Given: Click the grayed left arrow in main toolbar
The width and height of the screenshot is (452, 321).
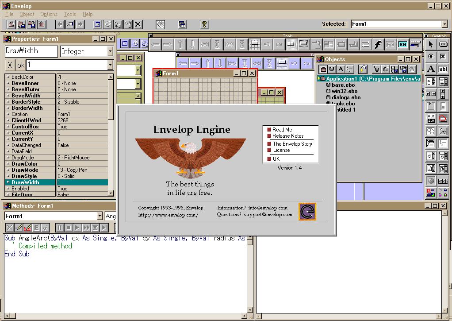Looking at the screenshot, I should pos(60,24).
